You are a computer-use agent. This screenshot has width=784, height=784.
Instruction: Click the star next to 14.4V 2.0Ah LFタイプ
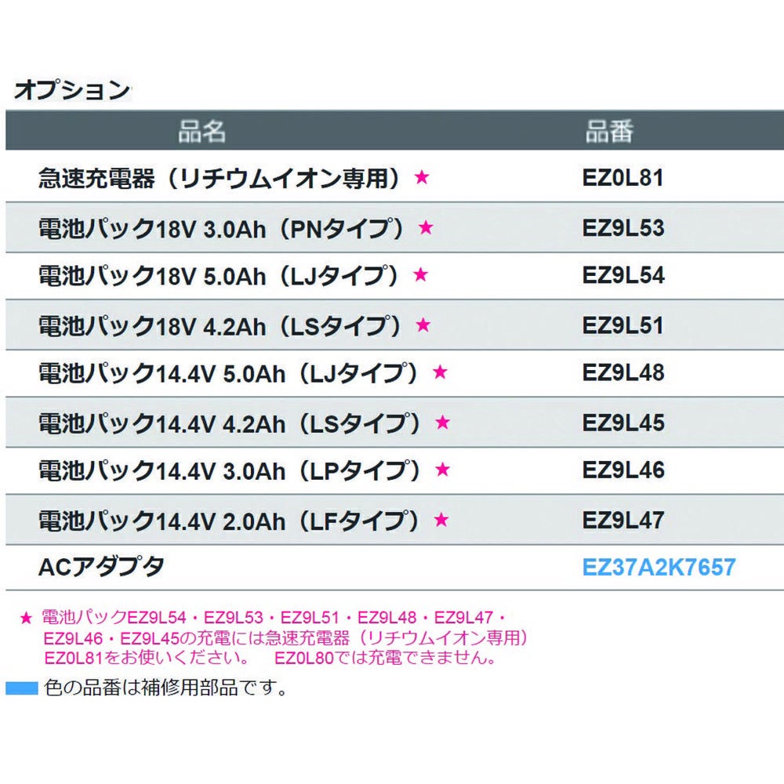pyautogui.click(x=441, y=519)
